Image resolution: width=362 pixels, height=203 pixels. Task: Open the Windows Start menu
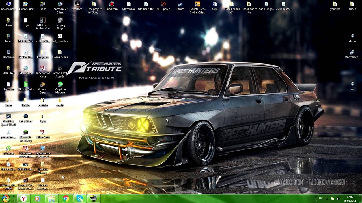(6, 198)
